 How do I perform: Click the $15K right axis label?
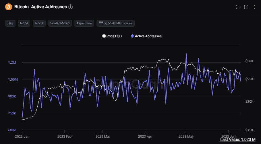coord(249,130)
